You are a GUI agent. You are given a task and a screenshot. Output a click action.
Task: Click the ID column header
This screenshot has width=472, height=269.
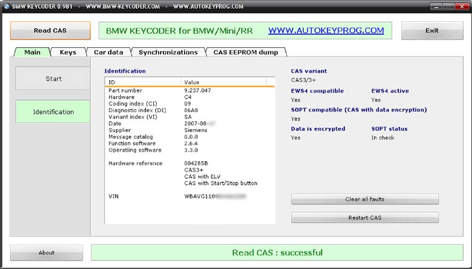click(143, 82)
